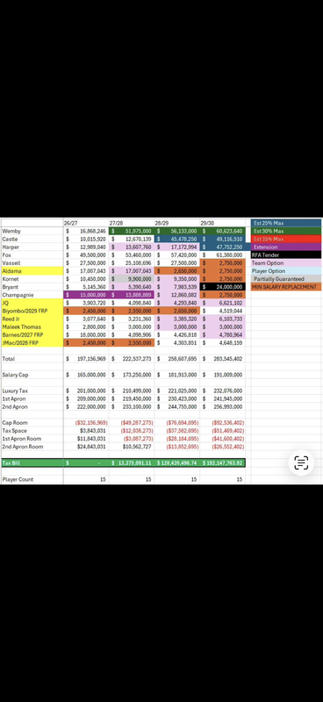Click Vassell's 25,108,696 cell
Viewport: 323px width, 702px height.
coord(132,263)
